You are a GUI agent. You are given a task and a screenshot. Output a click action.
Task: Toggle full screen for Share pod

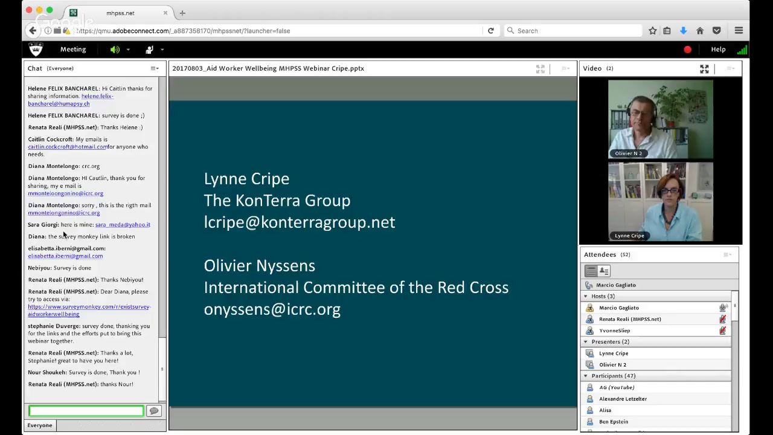coord(540,69)
